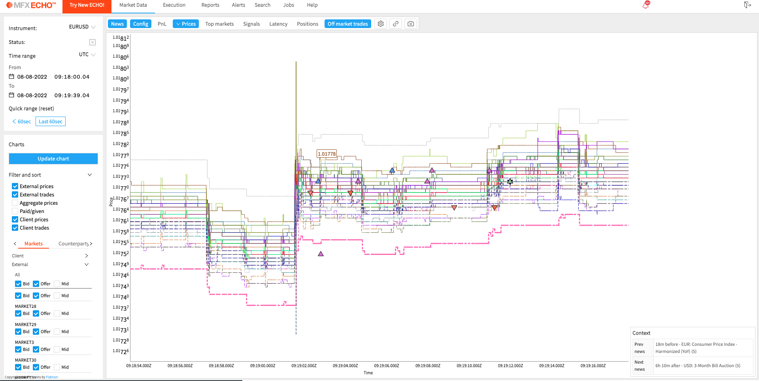Viewport: 759px width, 381px height.
Task: Click the 1.01778 price tooltip label
Action: click(x=327, y=154)
